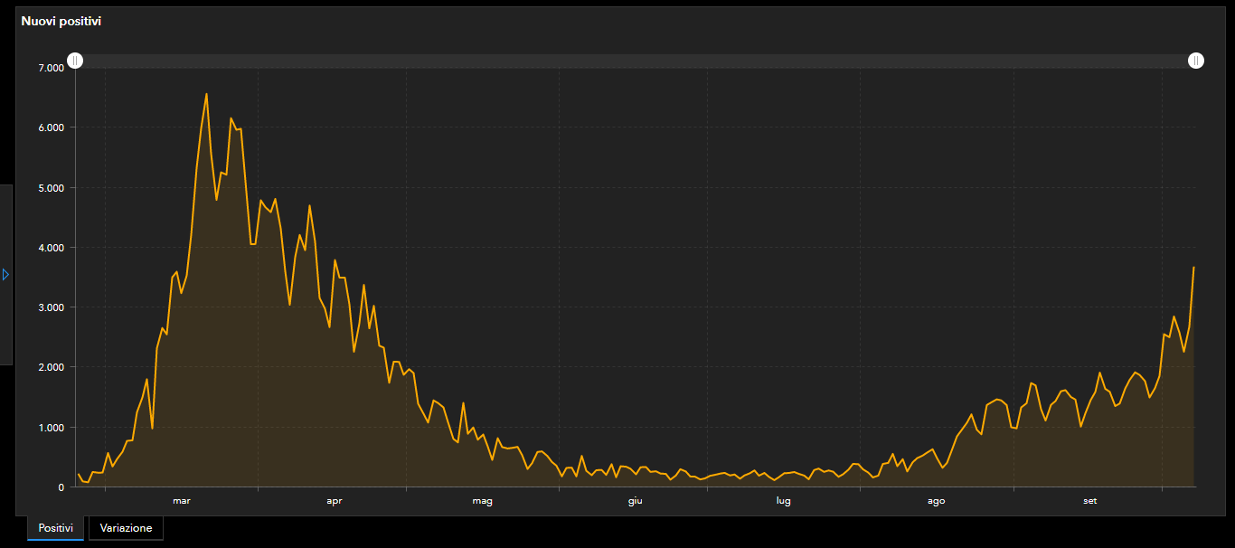Expand the side panel with the blue arrow

click(x=5, y=274)
